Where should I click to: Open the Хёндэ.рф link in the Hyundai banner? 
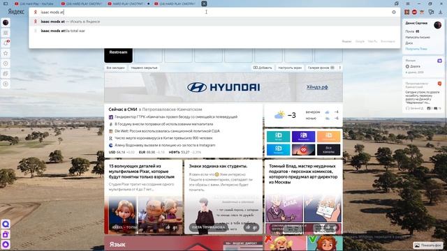tap(317, 87)
